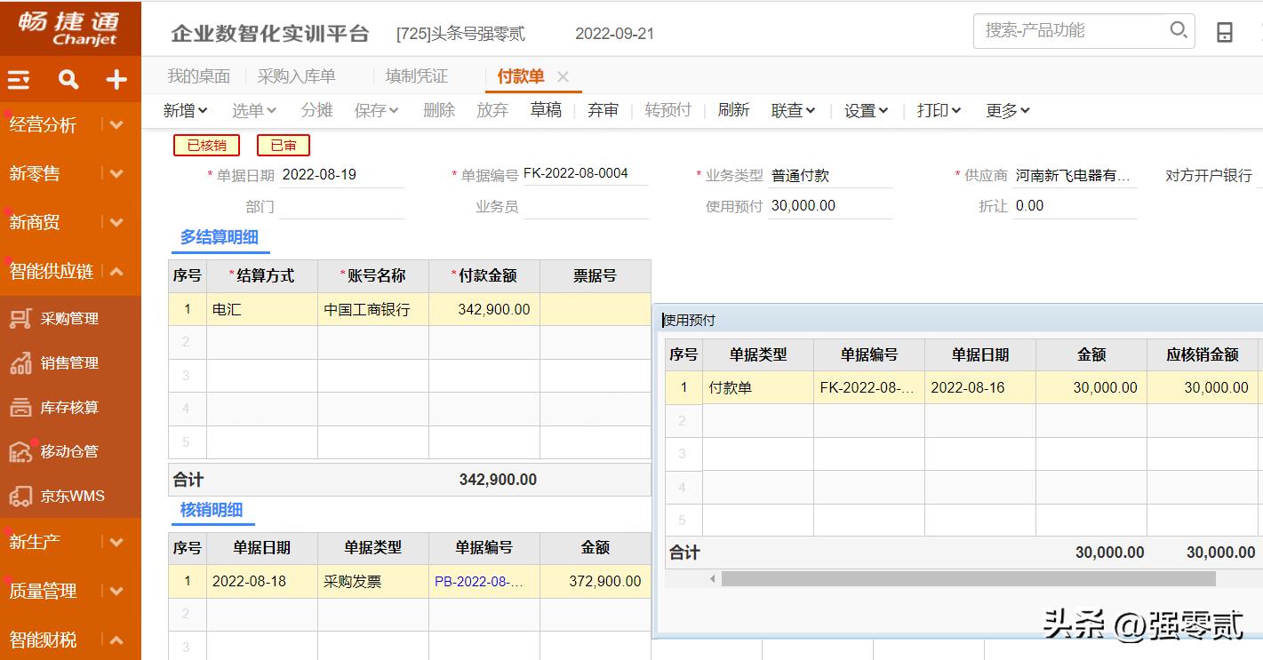Open 京东WMS module in sidebar
This screenshot has width=1263, height=660.
[x=71, y=496]
